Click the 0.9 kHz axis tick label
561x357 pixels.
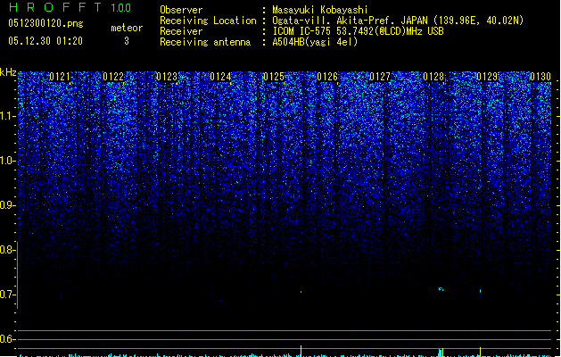point(7,205)
